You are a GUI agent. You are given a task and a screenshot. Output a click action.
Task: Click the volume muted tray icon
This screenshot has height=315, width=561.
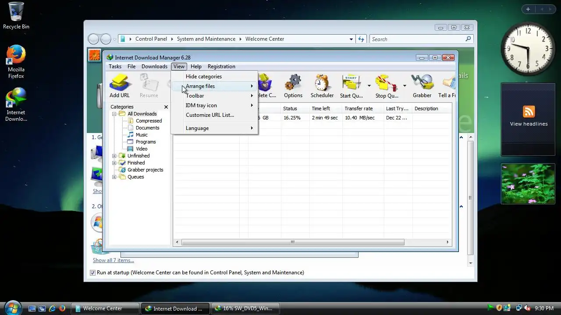(x=527, y=308)
